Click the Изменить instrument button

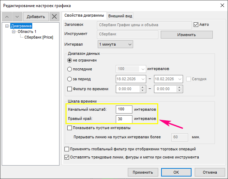pos(187,35)
